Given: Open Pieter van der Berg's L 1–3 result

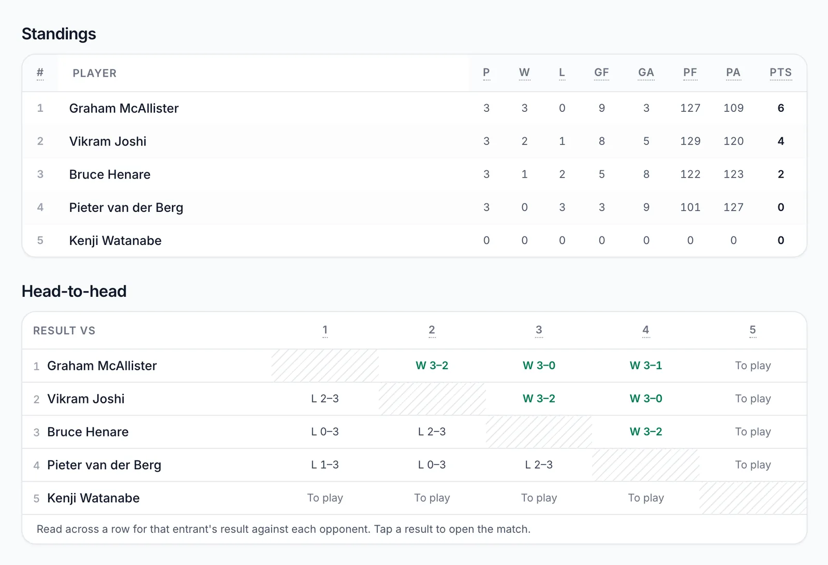Looking at the screenshot, I should [x=325, y=465].
